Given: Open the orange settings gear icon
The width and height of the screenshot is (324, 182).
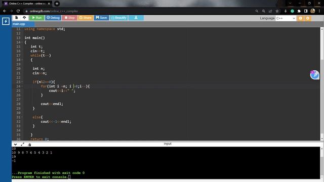Looking at the screenshot, I should point(308,18).
